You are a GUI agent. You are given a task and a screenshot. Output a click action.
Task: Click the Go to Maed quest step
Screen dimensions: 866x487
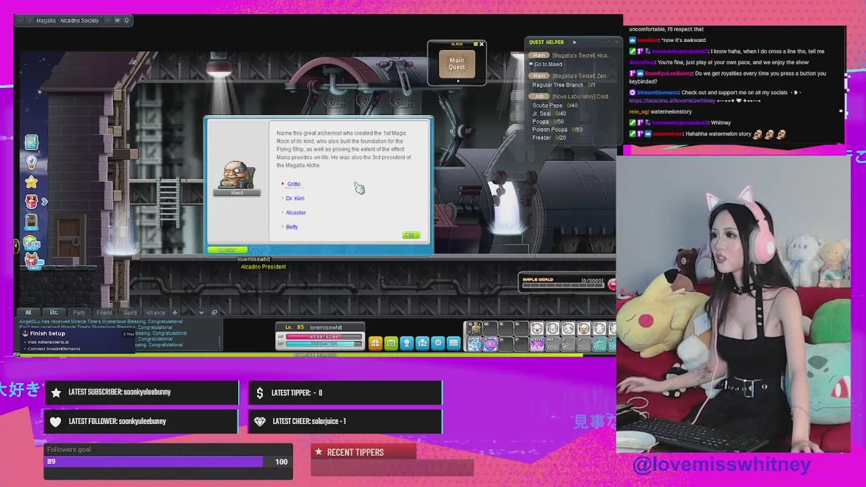pyautogui.click(x=548, y=64)
